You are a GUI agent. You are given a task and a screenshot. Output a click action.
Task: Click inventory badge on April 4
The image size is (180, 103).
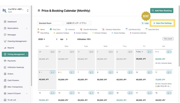click(169, 52)
